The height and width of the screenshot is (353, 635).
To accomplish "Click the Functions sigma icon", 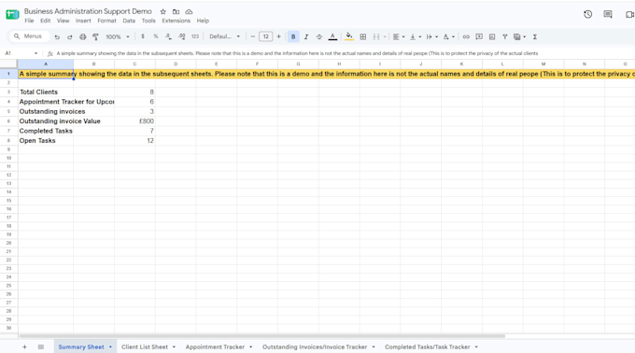I will 535,36.
